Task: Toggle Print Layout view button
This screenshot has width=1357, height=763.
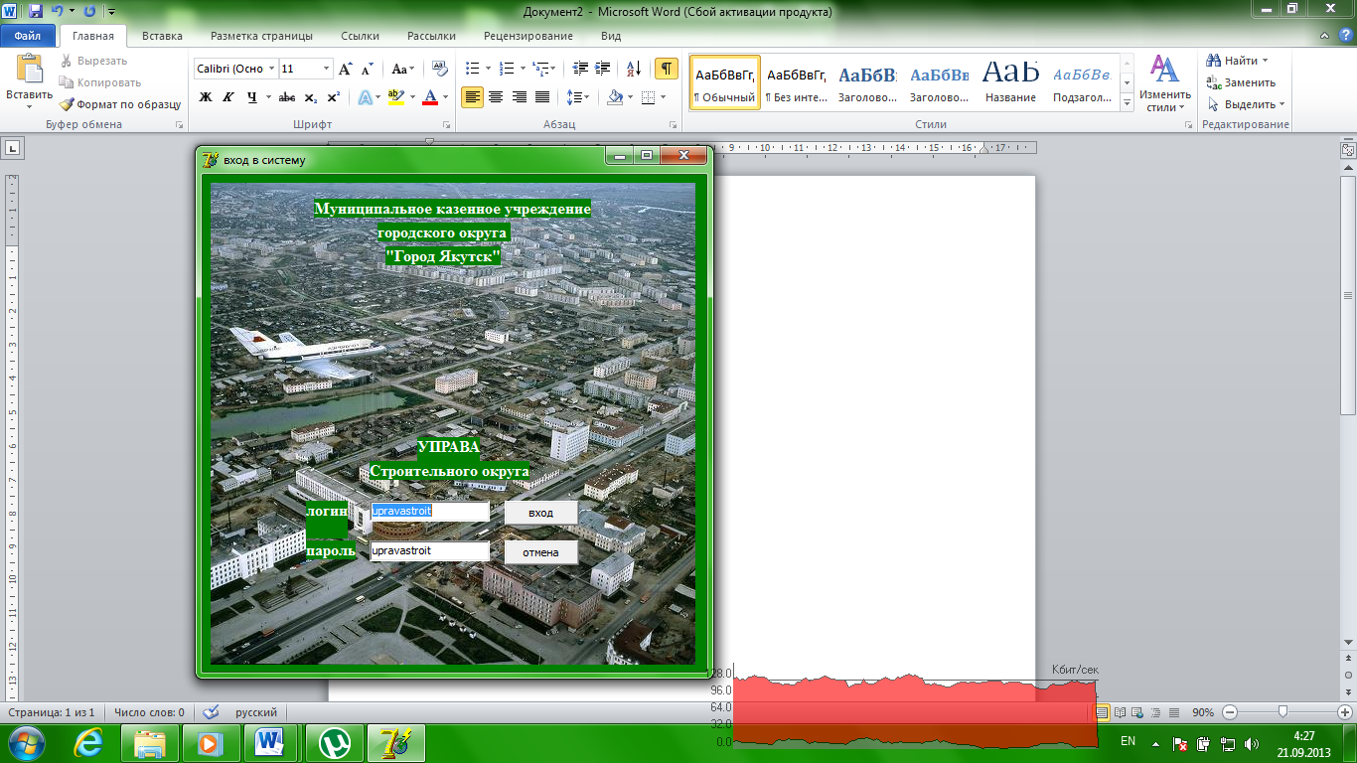Action: (1102, 712)
